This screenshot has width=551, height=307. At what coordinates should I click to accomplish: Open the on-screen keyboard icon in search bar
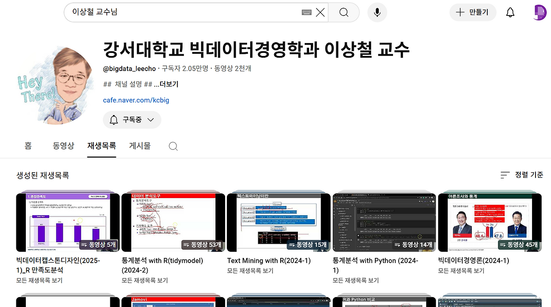point(306,12)
